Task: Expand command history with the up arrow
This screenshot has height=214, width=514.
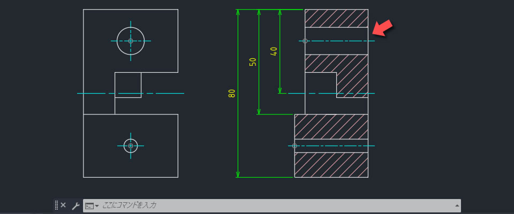Action: tap(457, 206)
